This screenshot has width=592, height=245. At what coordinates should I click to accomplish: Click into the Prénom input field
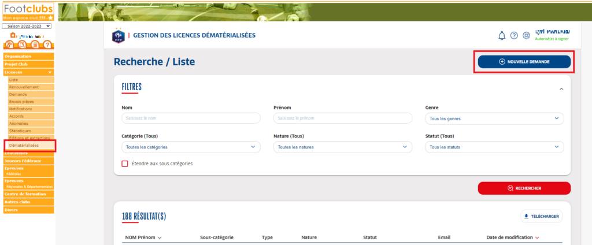click(343, 118)
